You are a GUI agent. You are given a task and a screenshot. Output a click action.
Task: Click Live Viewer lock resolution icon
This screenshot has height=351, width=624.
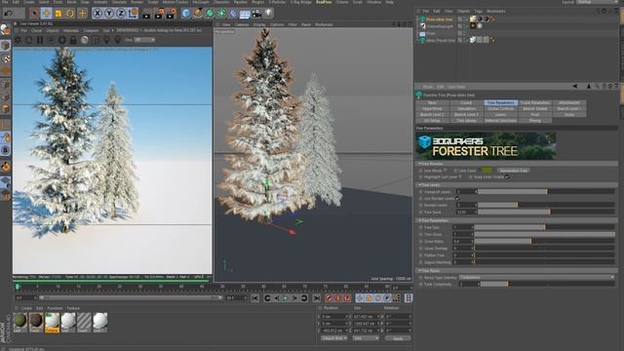point(73,40)
